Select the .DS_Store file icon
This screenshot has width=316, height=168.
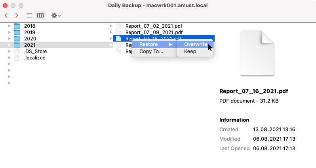[x=17, y=52]
